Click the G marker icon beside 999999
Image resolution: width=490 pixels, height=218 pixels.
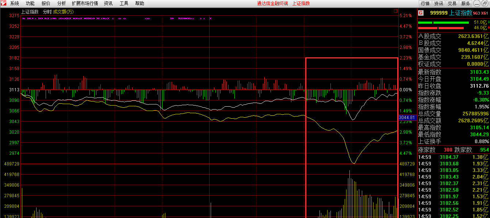[x=421, y=13]
